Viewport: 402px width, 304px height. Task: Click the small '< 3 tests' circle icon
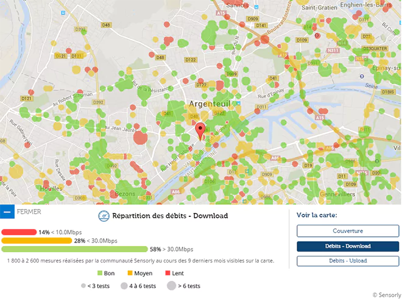point(83,286)
